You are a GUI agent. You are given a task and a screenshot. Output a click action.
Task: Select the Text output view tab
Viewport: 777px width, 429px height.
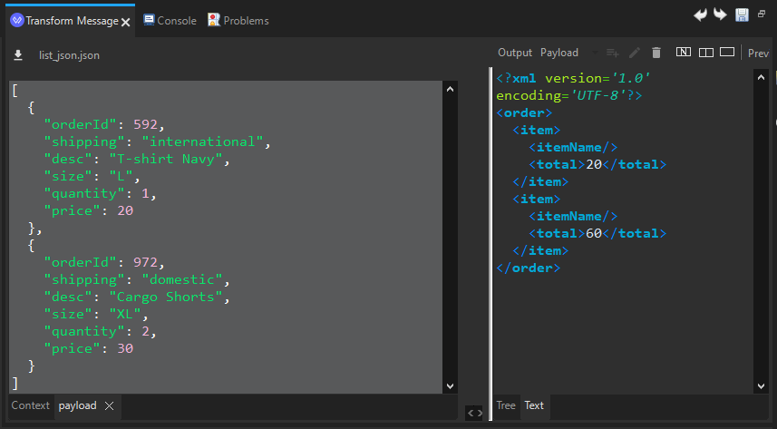point(534,405)
